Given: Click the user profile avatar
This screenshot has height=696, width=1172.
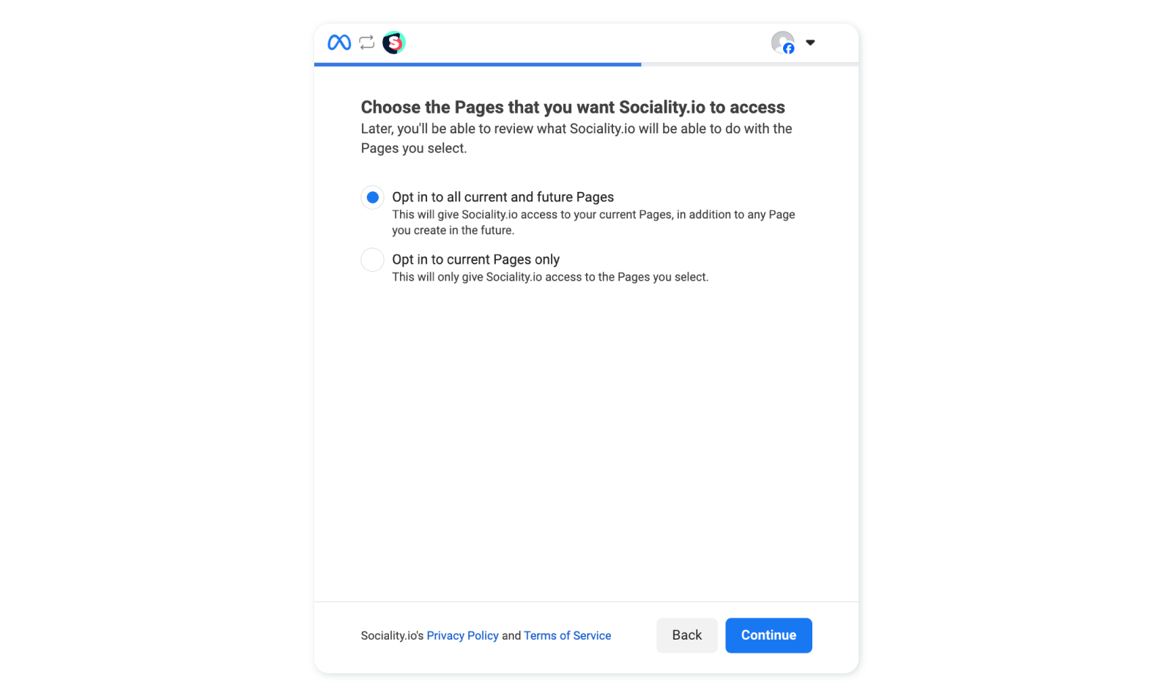Looking at the screenshot, I should 782,42.
